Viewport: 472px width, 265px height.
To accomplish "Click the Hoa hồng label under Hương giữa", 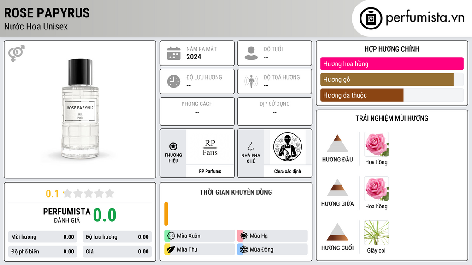I will point(376,207).
